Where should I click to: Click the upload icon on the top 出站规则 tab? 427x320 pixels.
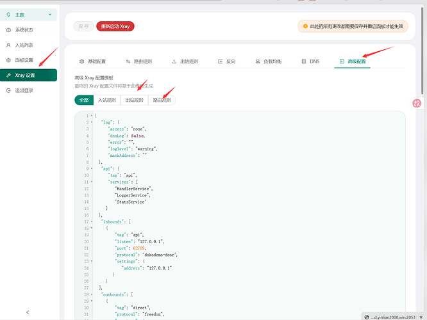(x=174, y=61)
